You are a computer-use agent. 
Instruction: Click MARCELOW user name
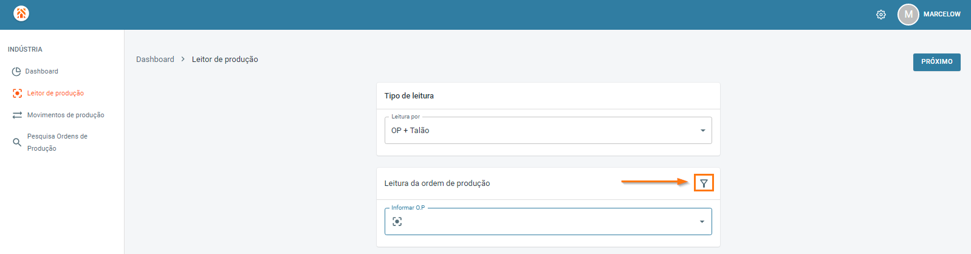941,15
